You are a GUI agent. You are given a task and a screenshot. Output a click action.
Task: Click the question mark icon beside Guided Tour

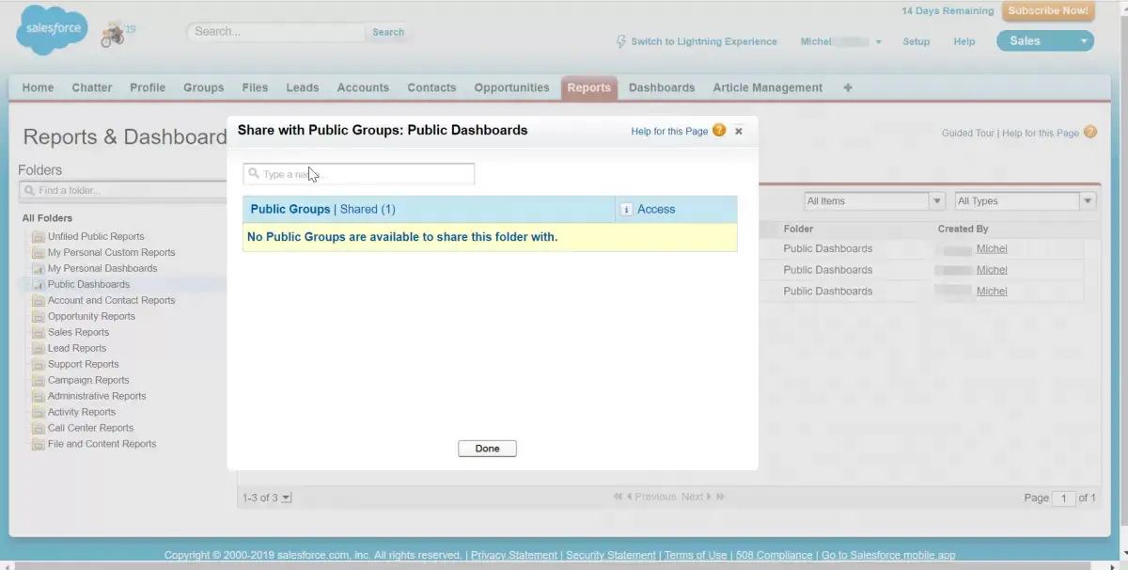point(1090,133)
